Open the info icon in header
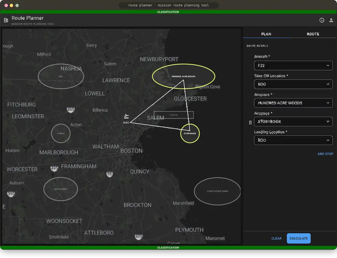Screen dimensions: 337x258 [x=322, y=20]
